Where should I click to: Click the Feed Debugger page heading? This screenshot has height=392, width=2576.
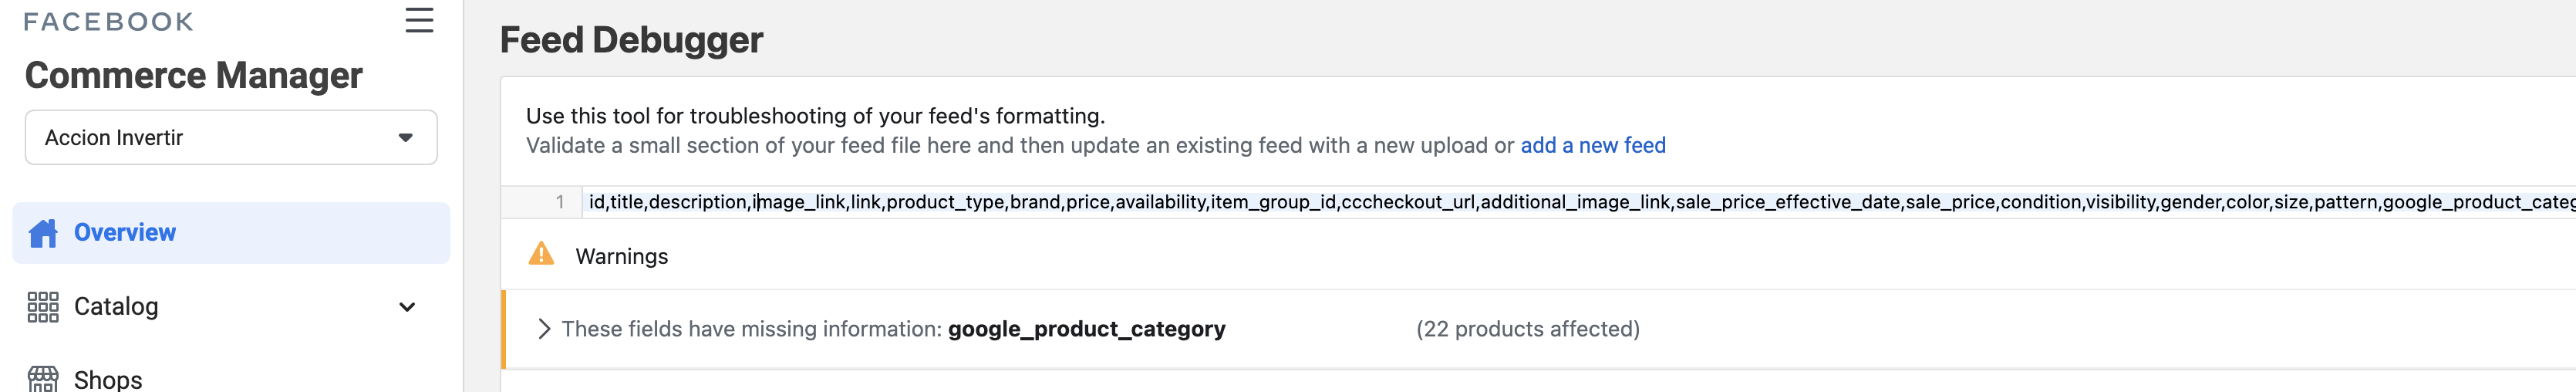631,40
